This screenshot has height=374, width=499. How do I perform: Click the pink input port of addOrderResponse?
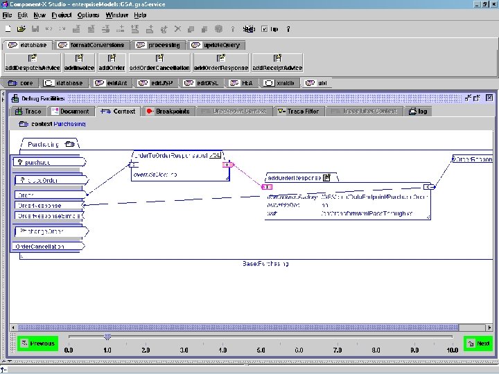pos(267,187)
